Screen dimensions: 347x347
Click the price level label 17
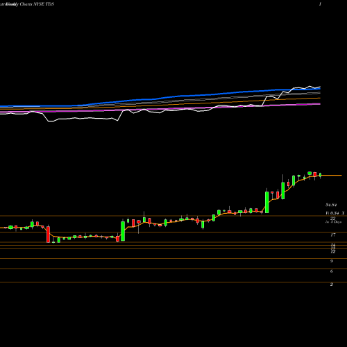pos(333,235)
